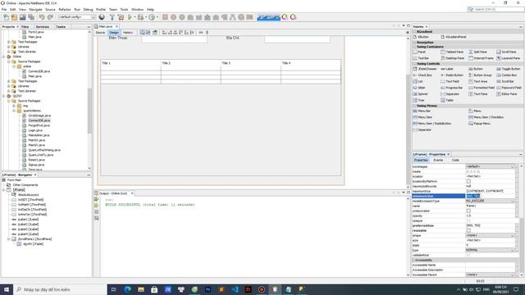Open the default config dropdown
This screenshot has height=295, width=525.
coord(77,17)
